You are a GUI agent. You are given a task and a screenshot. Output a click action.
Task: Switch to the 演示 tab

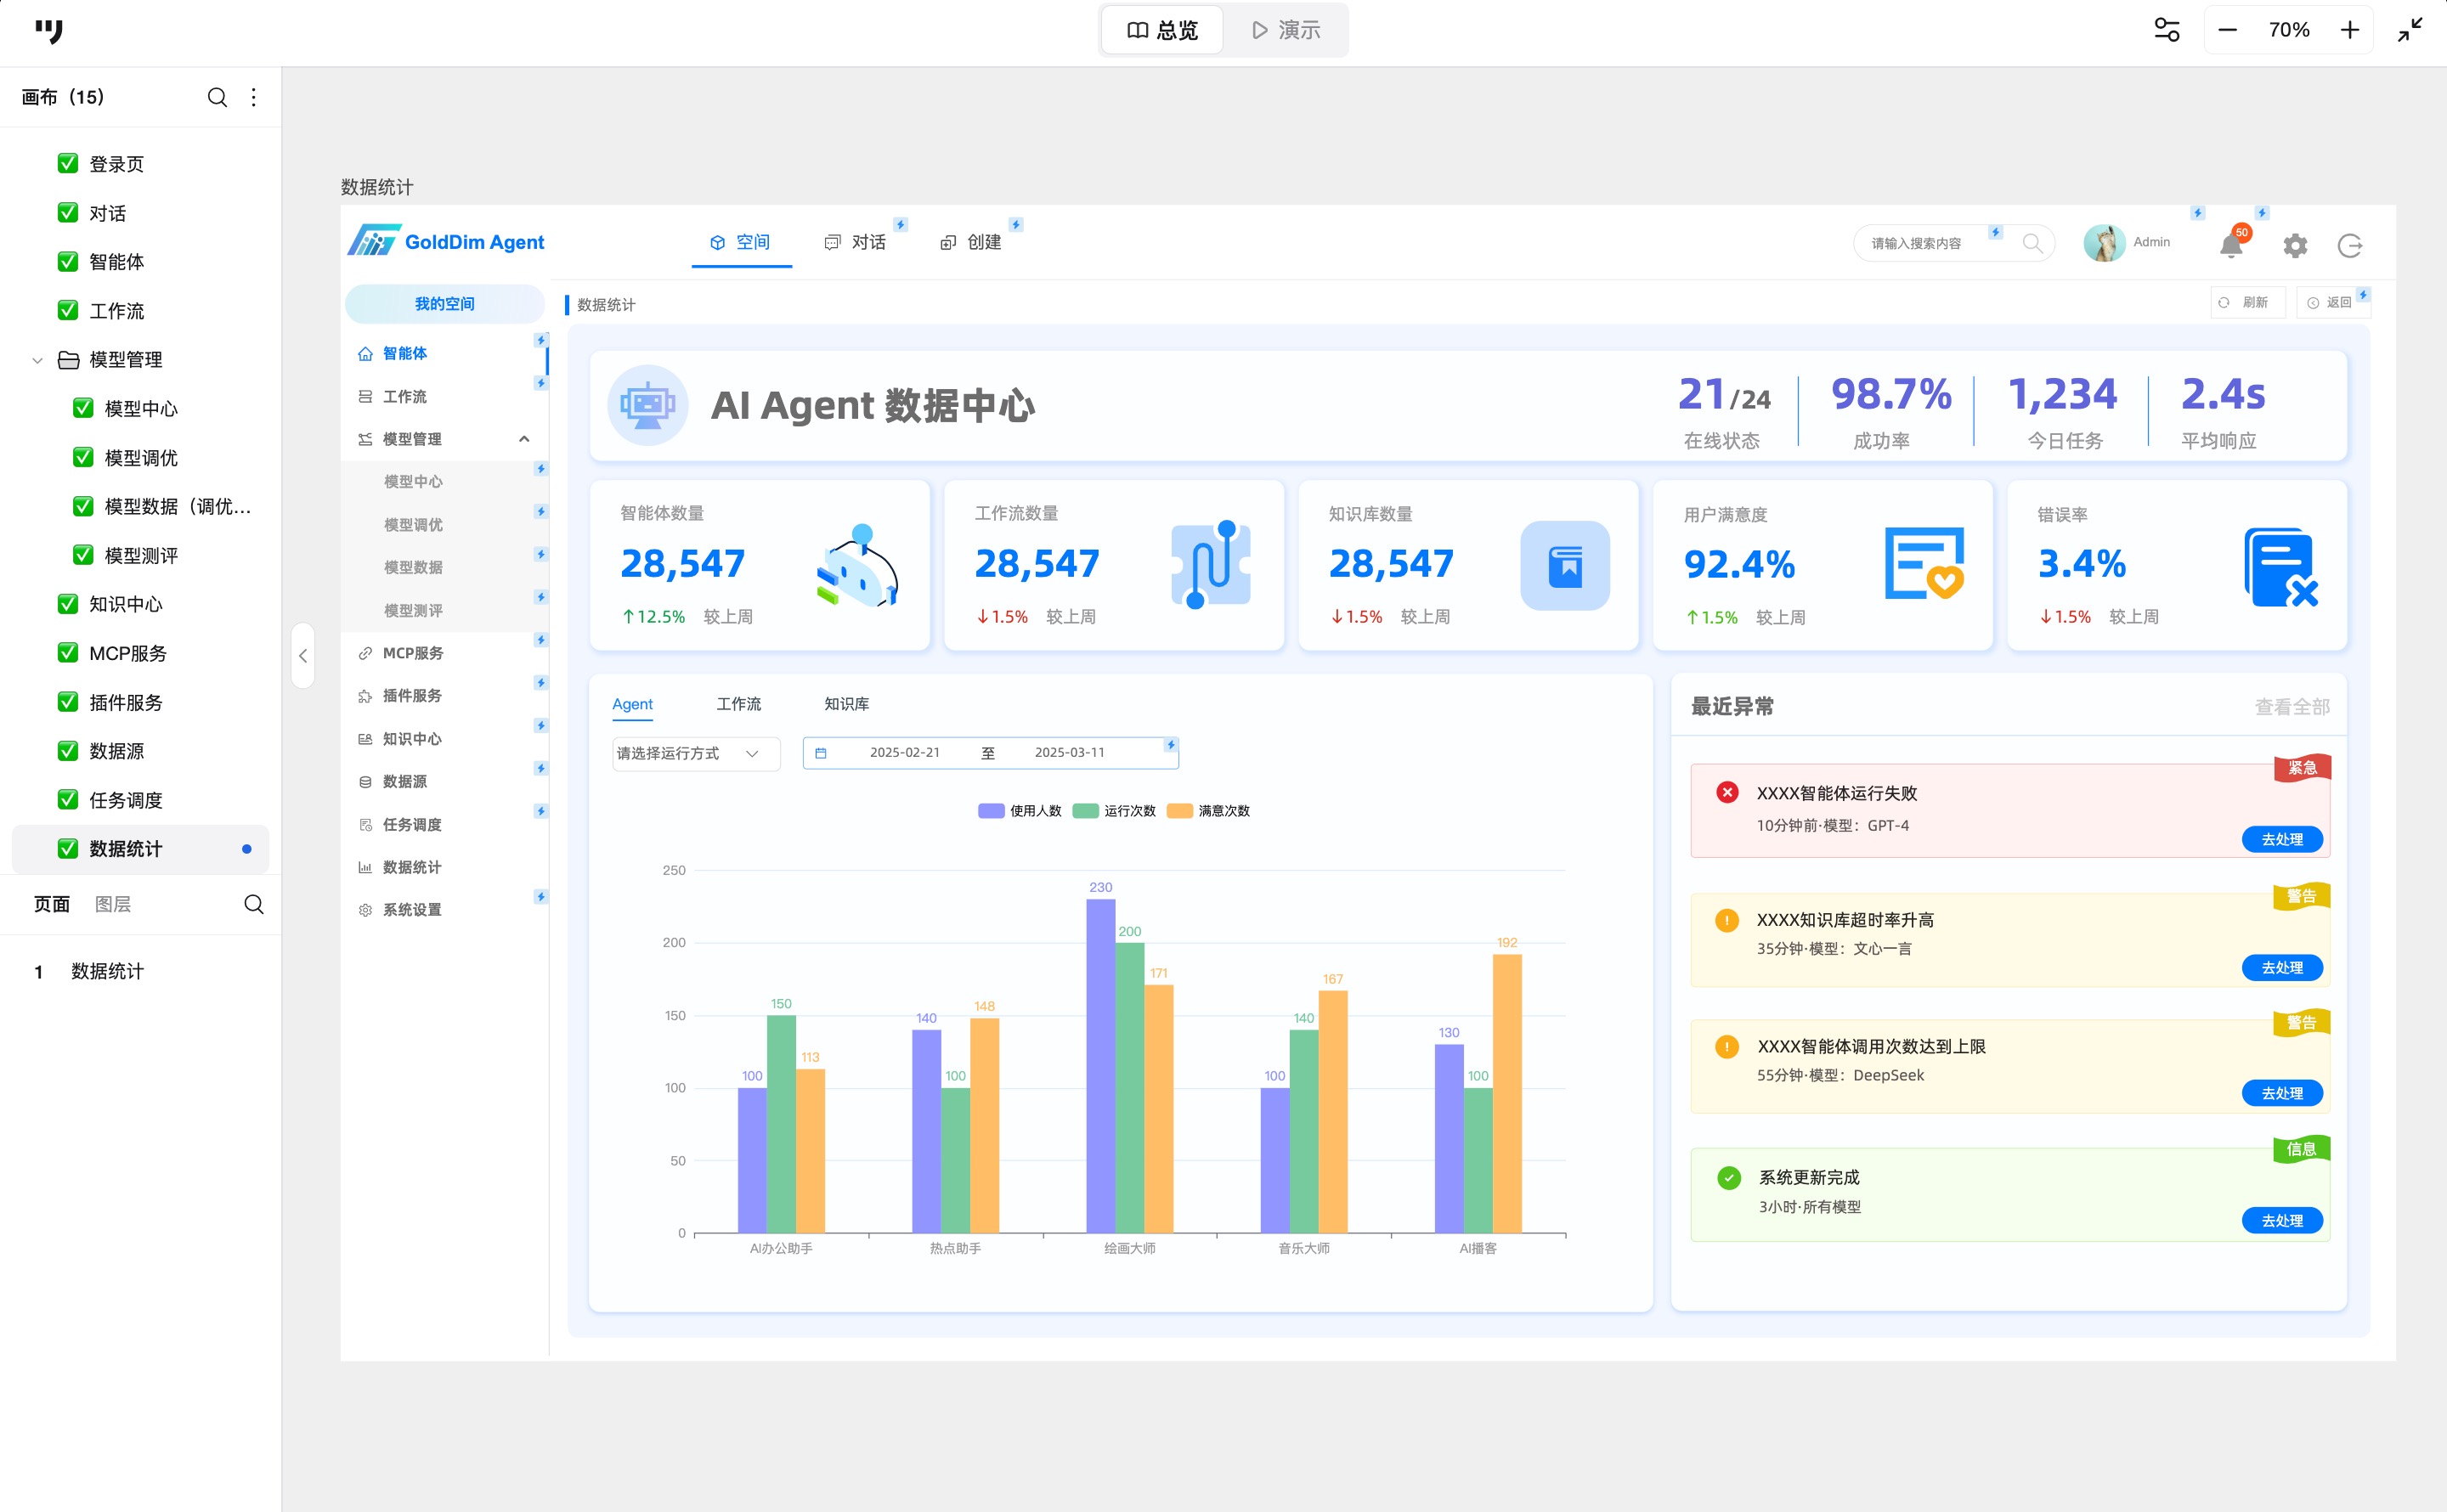pos(1286,30)
